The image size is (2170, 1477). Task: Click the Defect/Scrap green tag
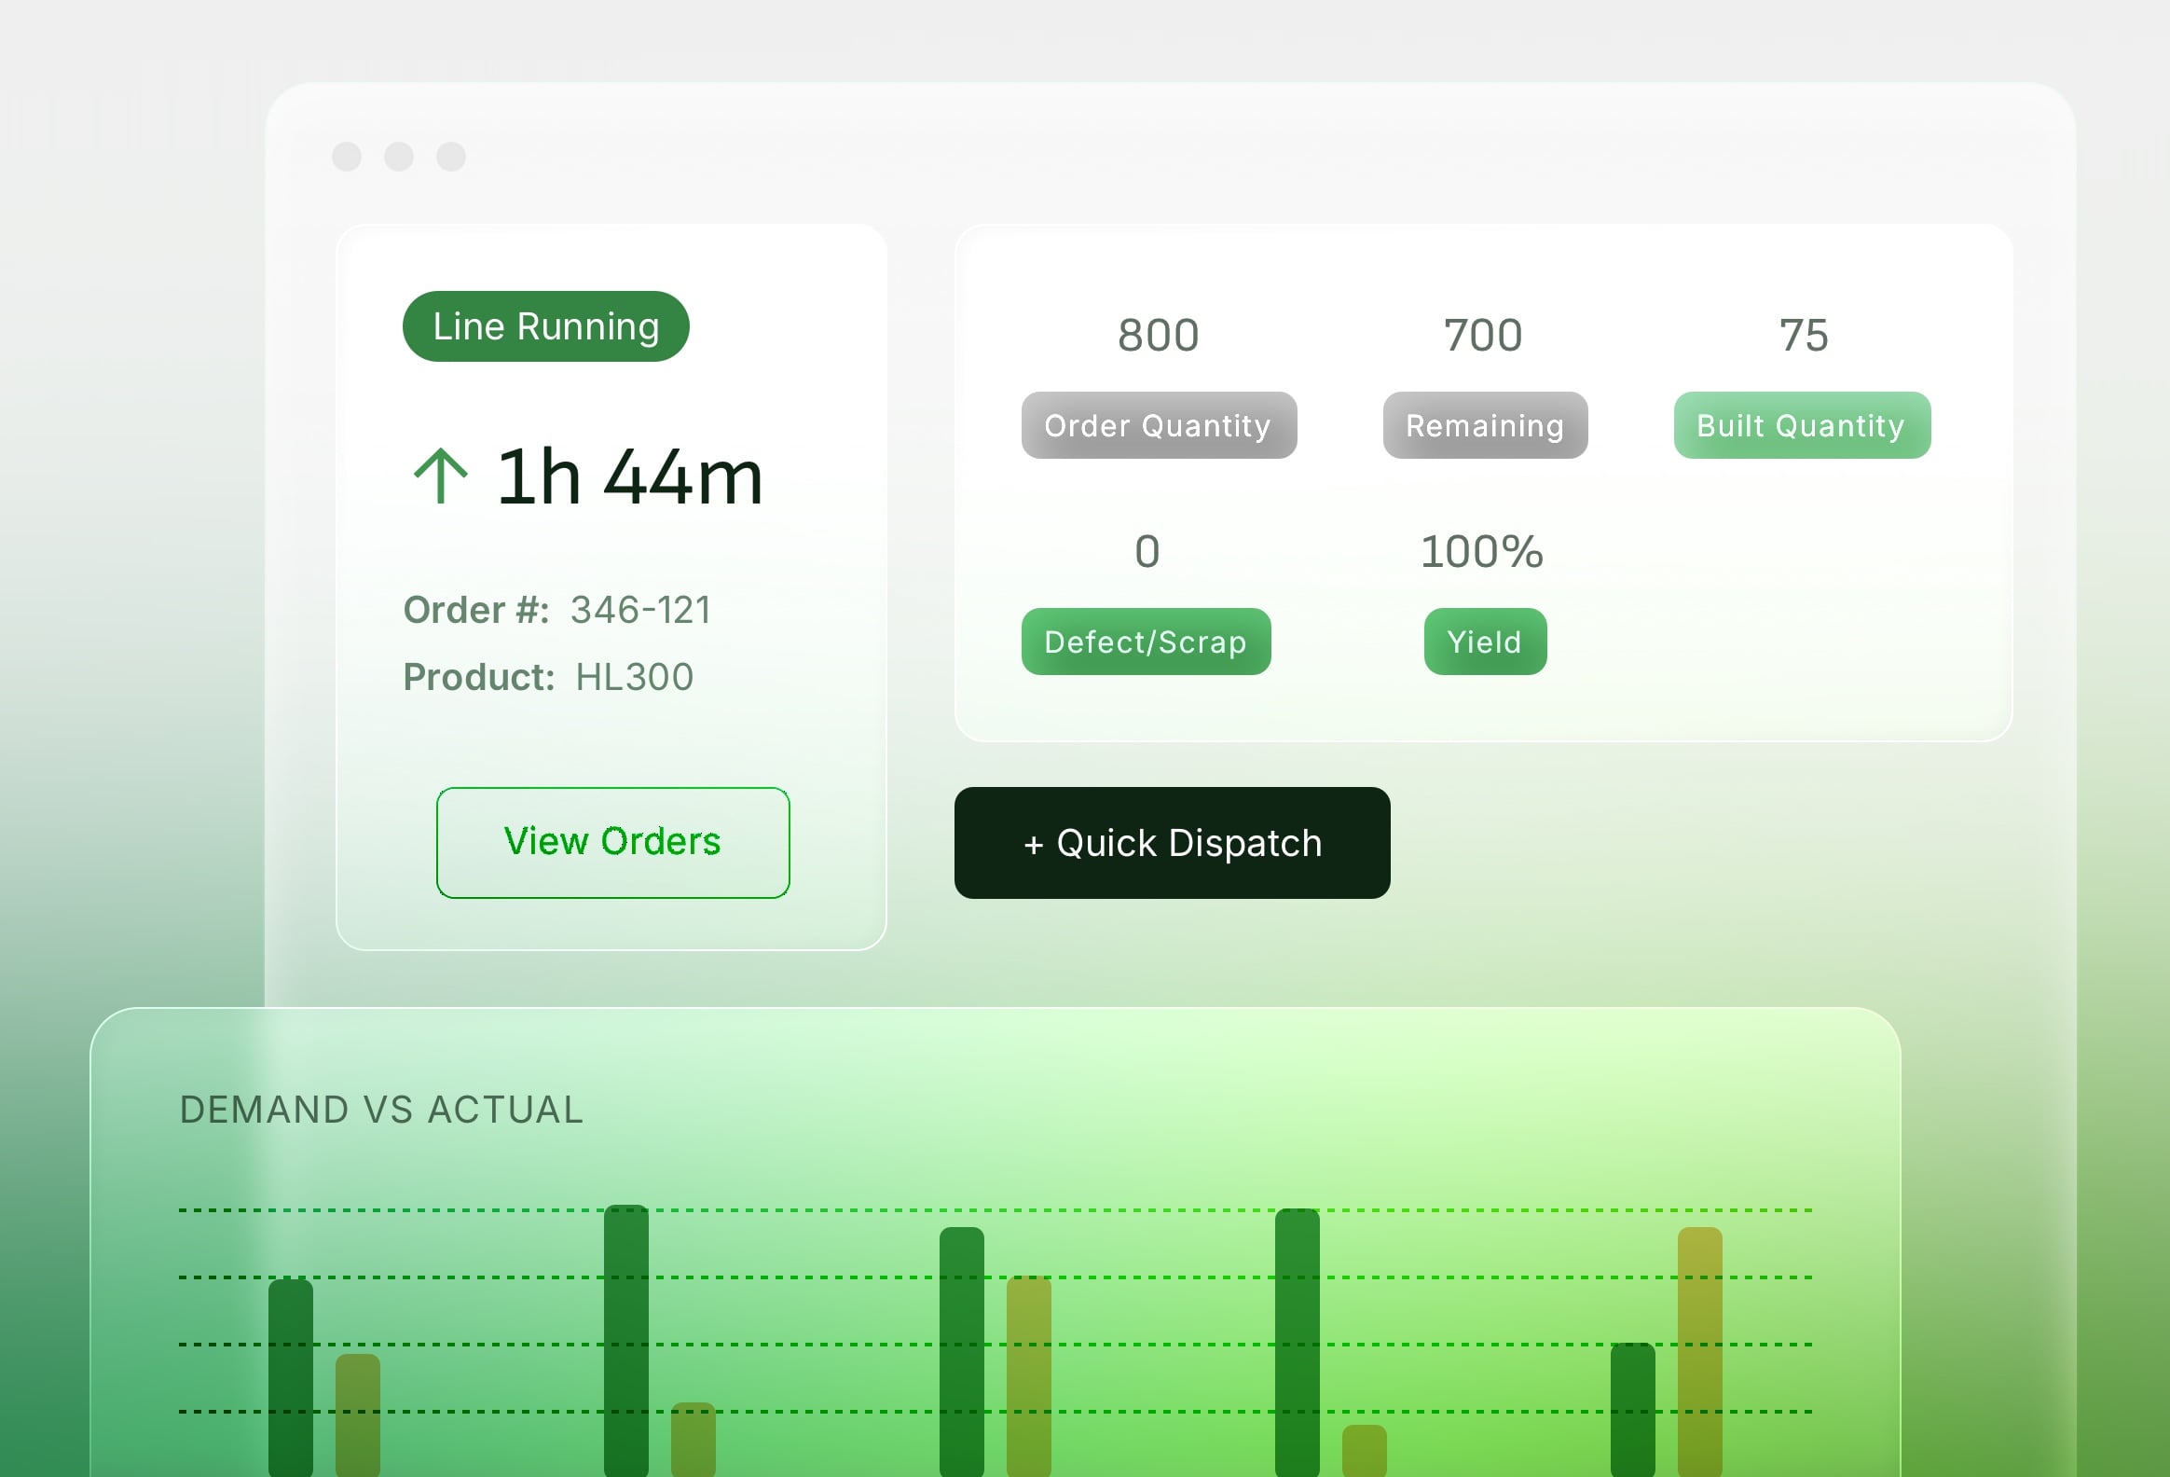pos(1146,641)
